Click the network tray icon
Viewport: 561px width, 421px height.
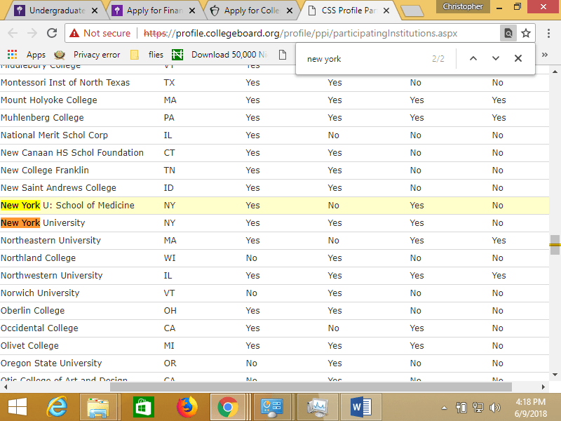click(478, 408)
